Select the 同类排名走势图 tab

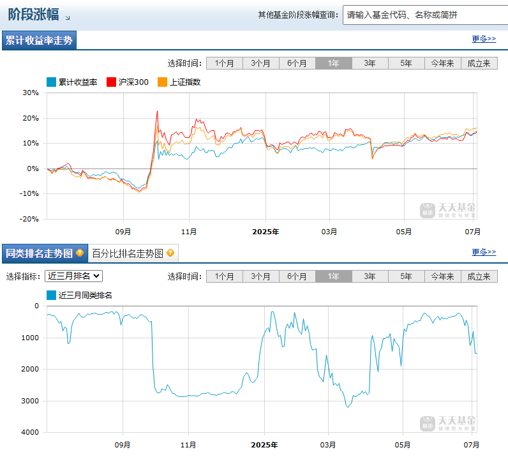pyautogui.click(x=45, y=253)
